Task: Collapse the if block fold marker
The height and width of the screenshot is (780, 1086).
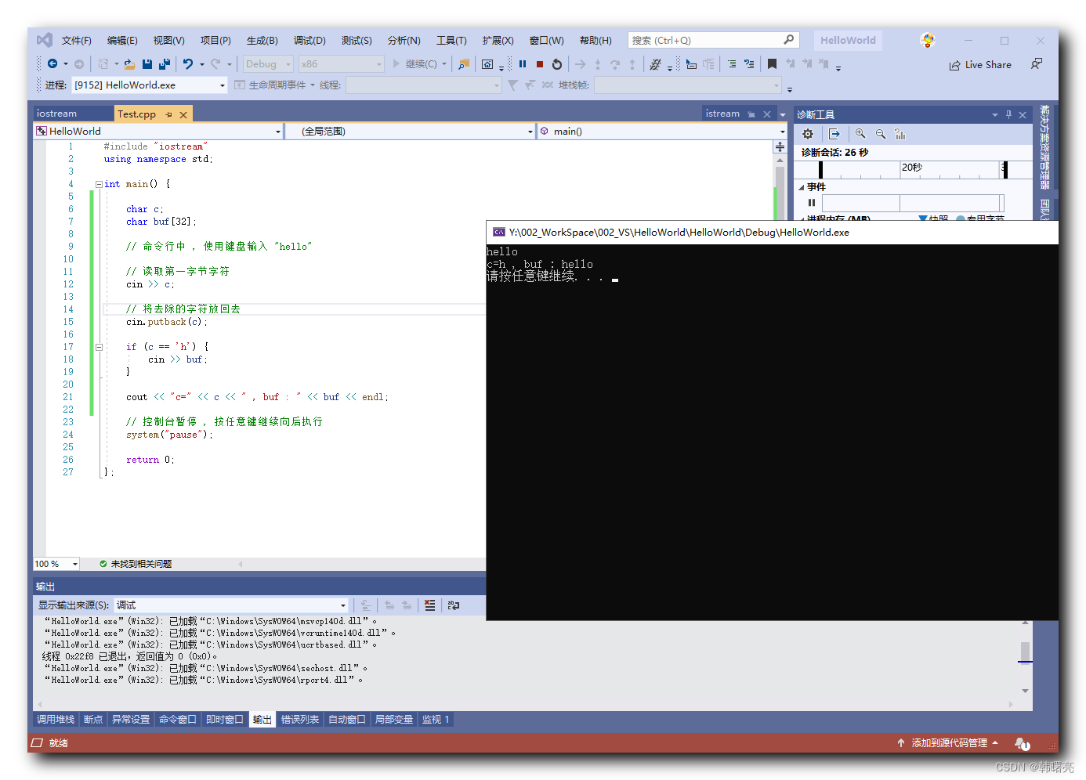Action: pyautogui.click(x=99, y=347)
